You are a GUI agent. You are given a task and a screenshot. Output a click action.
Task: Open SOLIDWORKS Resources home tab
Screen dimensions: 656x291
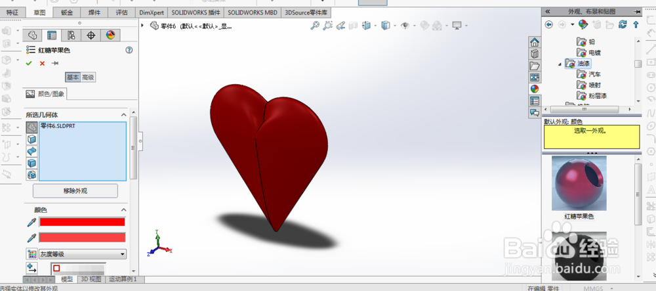pyautogui.click(x=534, y=42)
